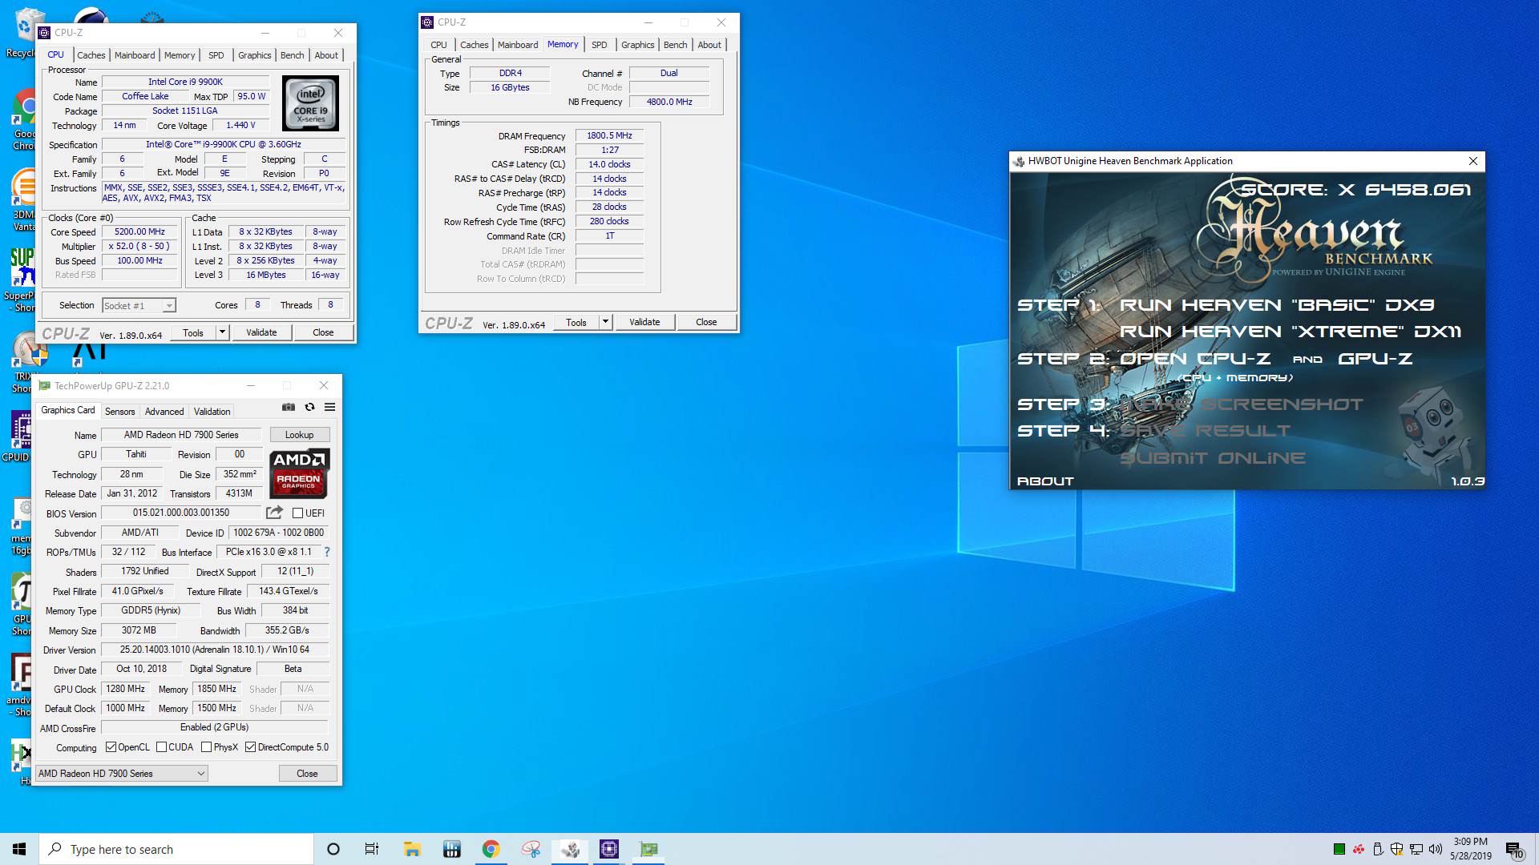The width and height of the screenshot is (1539, 865).
Task: Open Tools dropdown arrow in CPU-Z Memory window
Action: click(x=605, y=322)
